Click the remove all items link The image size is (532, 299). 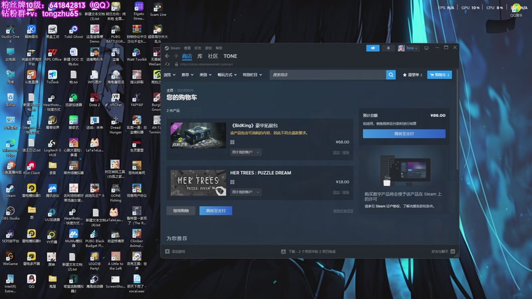(343, 211)
